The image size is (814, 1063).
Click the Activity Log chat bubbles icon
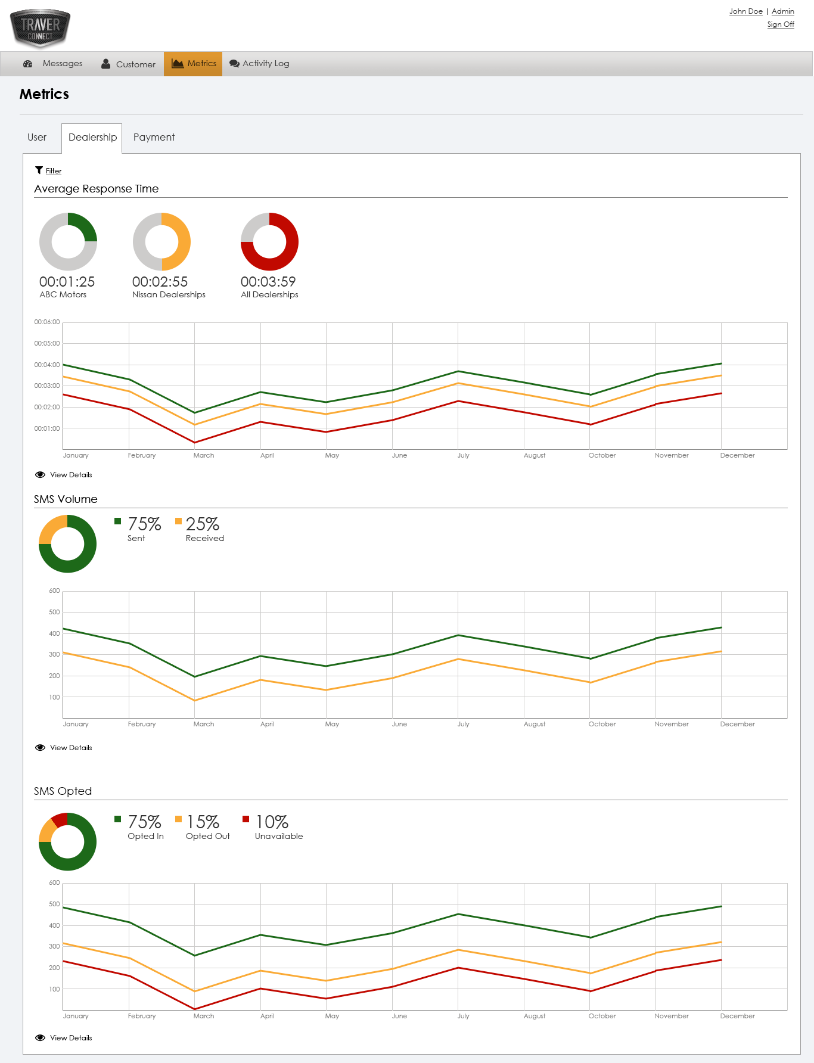pos(234,64)
